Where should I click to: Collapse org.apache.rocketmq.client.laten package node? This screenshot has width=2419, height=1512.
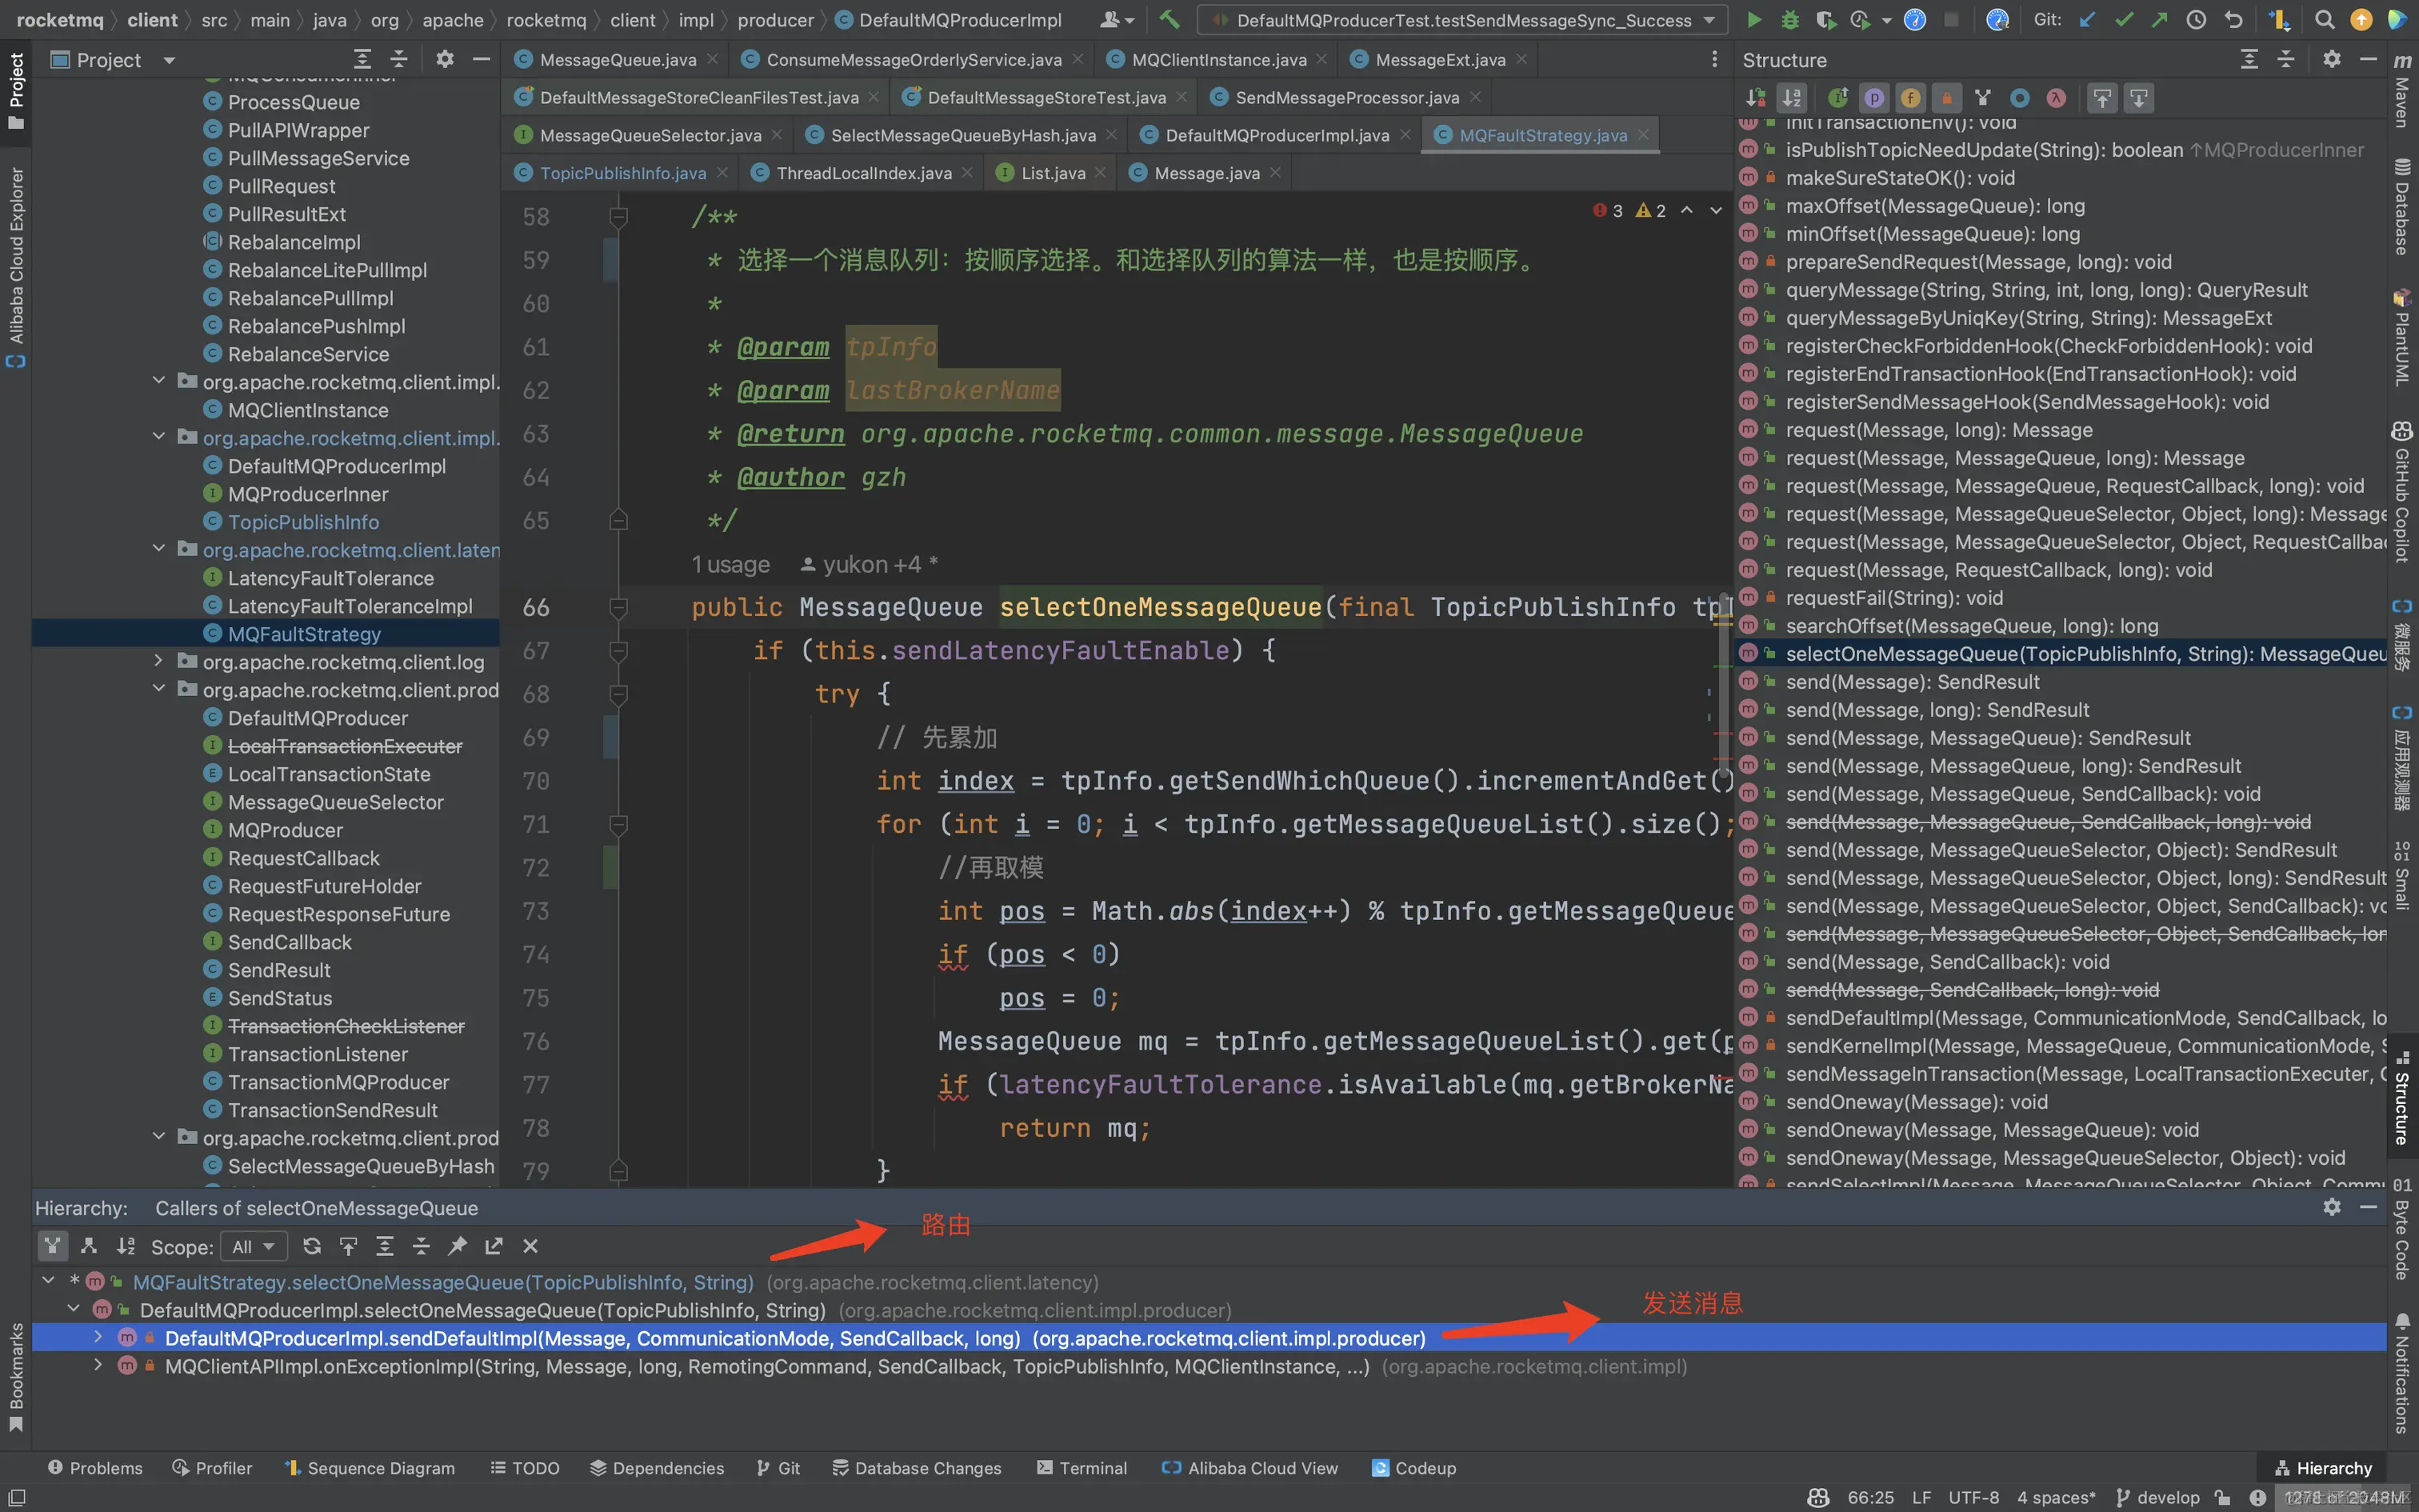tap(158, 548)
